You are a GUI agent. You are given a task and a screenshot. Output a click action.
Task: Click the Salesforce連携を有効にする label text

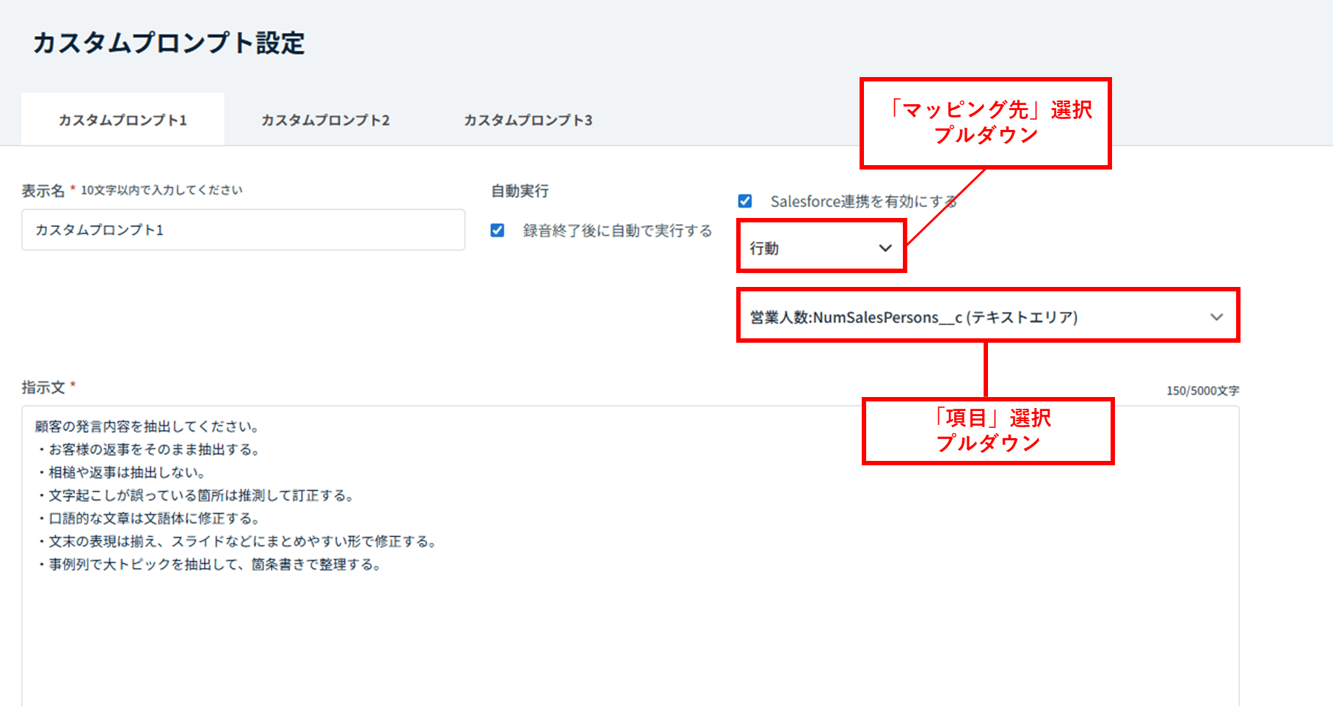pos(863,201)
